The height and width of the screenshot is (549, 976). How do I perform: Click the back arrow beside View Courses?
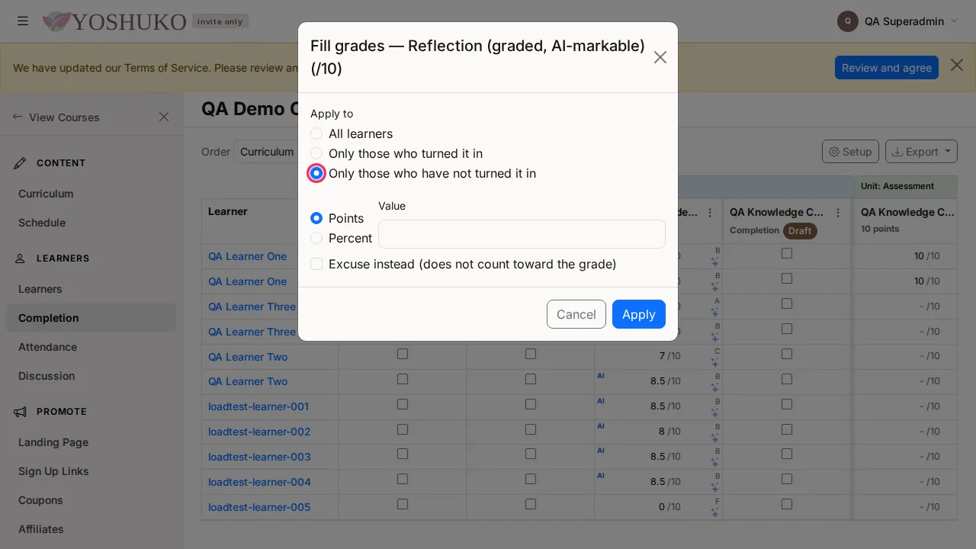(x=18, y=117)
